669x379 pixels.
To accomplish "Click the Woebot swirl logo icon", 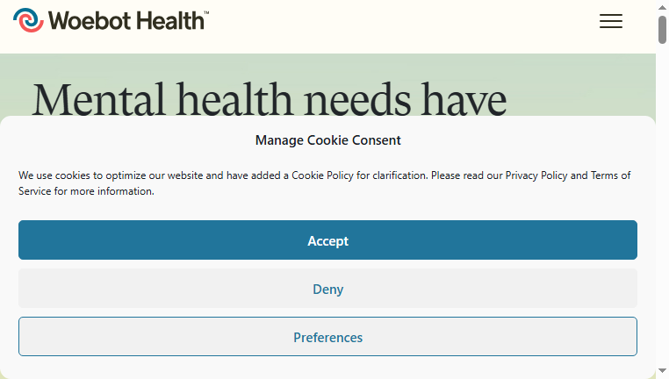I will 28,20.
